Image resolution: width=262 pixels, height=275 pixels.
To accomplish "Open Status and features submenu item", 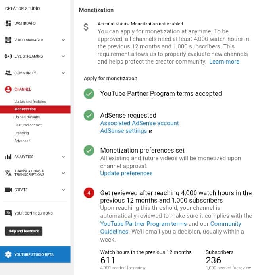I will coord(30,101).
